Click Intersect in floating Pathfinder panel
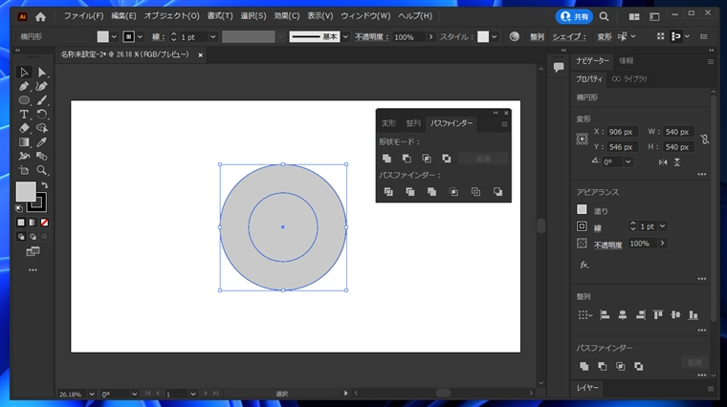Screen dimensions: 727x407 click(427, 159)
